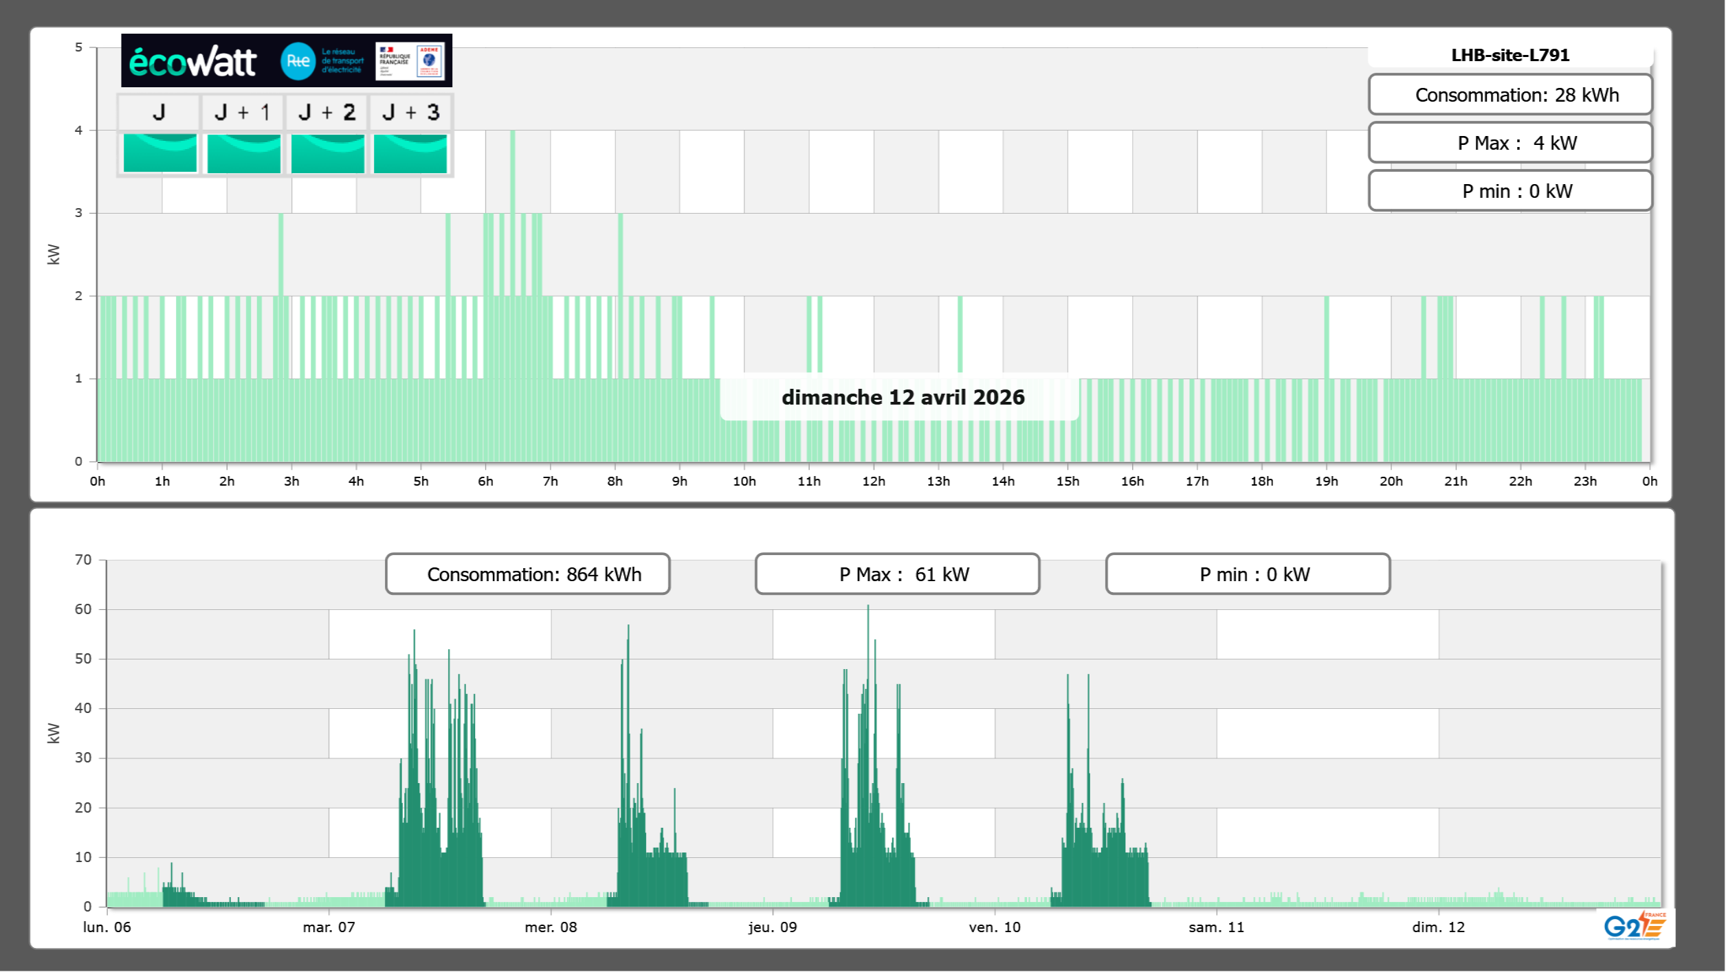The image size is (1726, 972).
Task: Click the green signal under J
Action: tap(160, 153)
